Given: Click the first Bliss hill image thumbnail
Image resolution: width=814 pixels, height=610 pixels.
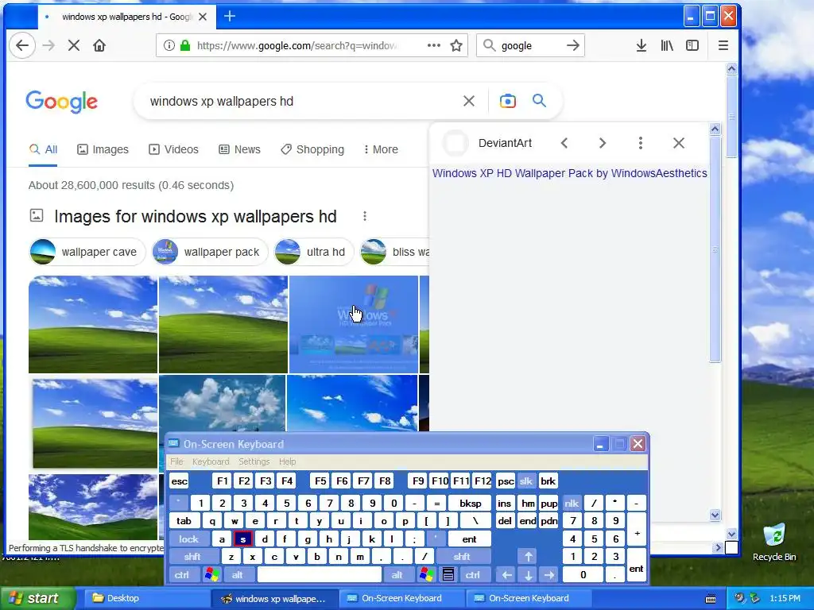Looking at the screenshot, I should coord(93,324).
